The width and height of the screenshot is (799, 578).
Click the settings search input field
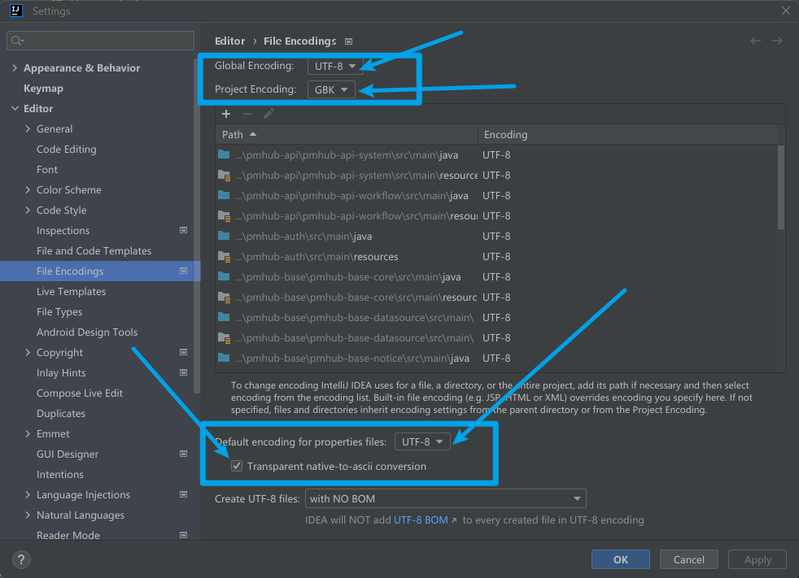coord(100,41)
